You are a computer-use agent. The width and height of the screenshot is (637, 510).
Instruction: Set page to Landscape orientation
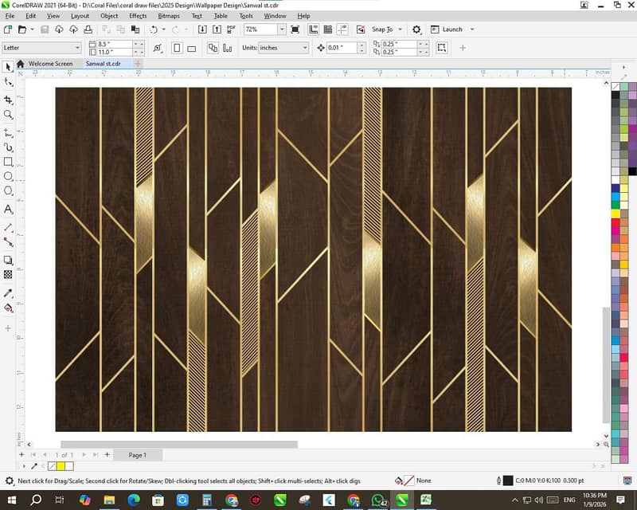click(x=191, y=48)
